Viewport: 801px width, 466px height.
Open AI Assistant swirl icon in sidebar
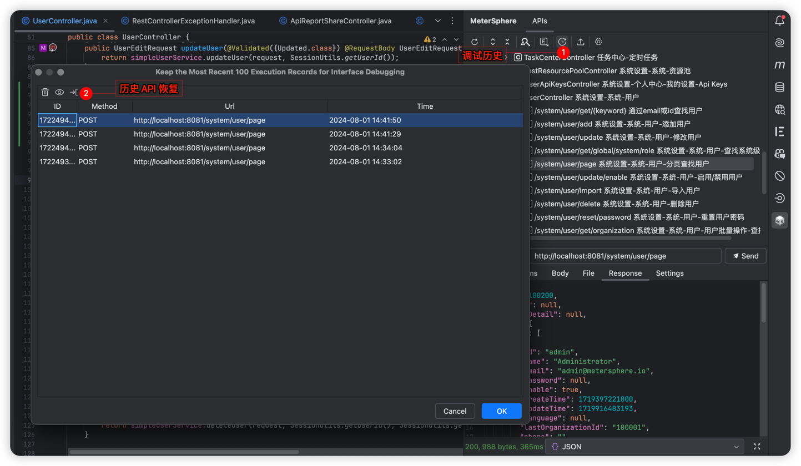pyautogui.click(x=779, y=43)
